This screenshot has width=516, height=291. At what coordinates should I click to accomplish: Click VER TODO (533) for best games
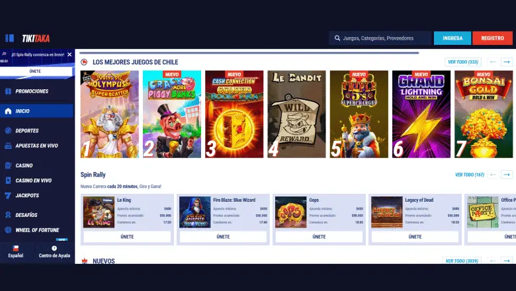462,62
